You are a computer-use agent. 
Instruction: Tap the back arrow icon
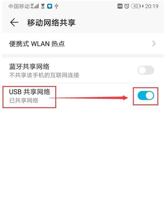click(14, 22)
